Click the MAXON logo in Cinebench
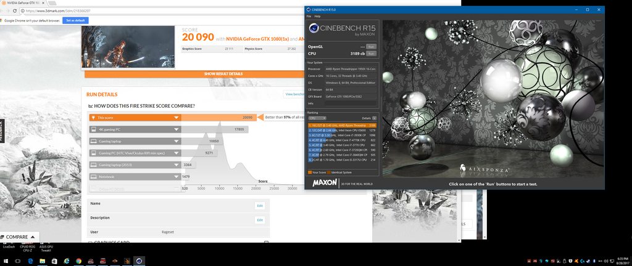The height and width of the screenshot is (266, 632). pos(325,183)
